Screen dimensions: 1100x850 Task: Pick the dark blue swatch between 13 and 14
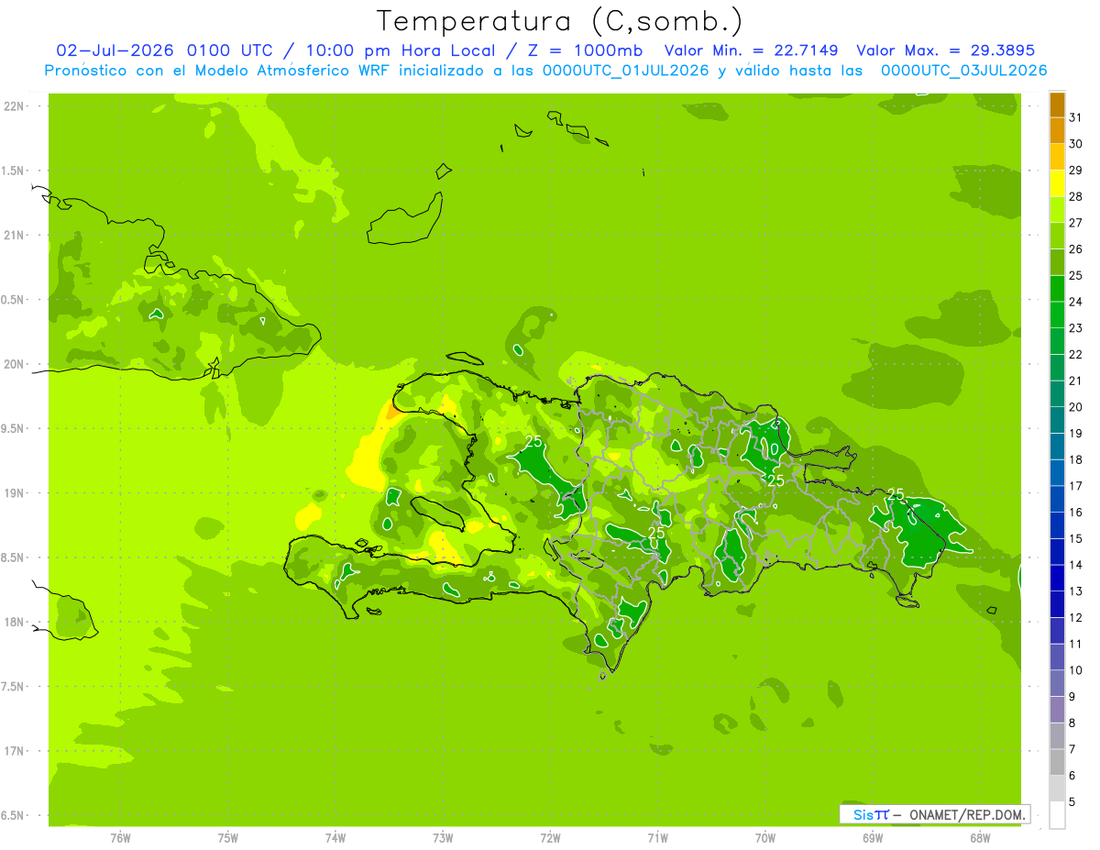[1057, 578]
